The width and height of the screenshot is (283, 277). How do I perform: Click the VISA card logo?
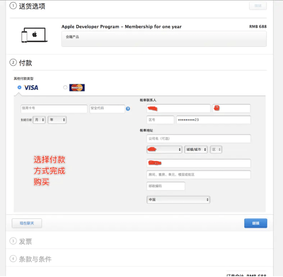coord(31,87)
